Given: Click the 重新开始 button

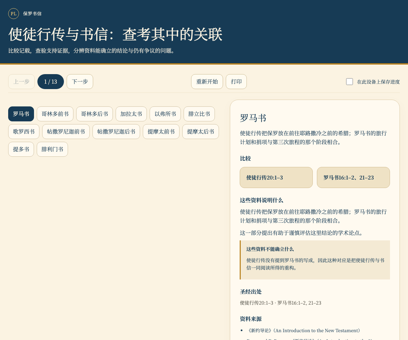Looking at the screenshot, I should (x=207, y=82).
